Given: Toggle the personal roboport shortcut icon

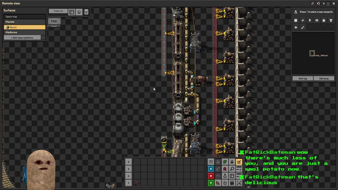Looking at the screenshot, I should click(x=225, y=176).
